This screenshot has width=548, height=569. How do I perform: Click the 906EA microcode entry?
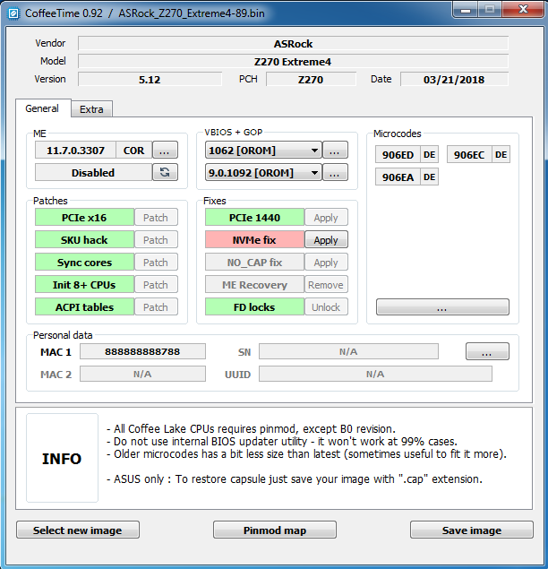[398, 177]
